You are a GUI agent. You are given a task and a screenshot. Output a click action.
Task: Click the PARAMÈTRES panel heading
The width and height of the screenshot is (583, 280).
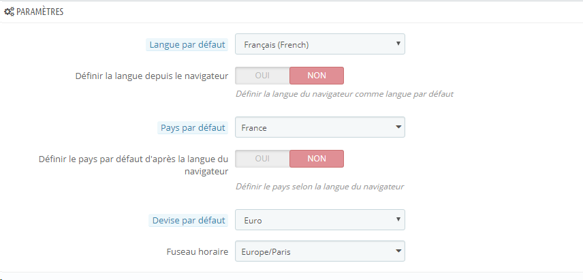[40, 12]
